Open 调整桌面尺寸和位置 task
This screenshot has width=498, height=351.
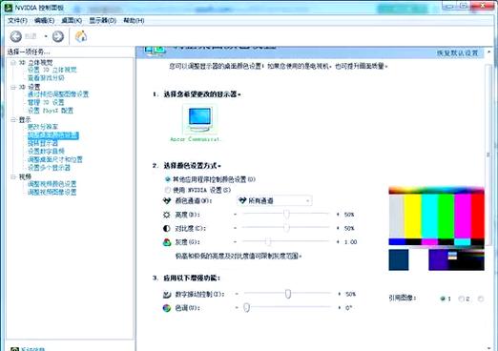pyautogui.click(x=55, y=159)
